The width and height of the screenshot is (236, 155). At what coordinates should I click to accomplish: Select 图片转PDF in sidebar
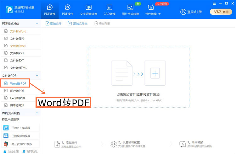point(21,91)
